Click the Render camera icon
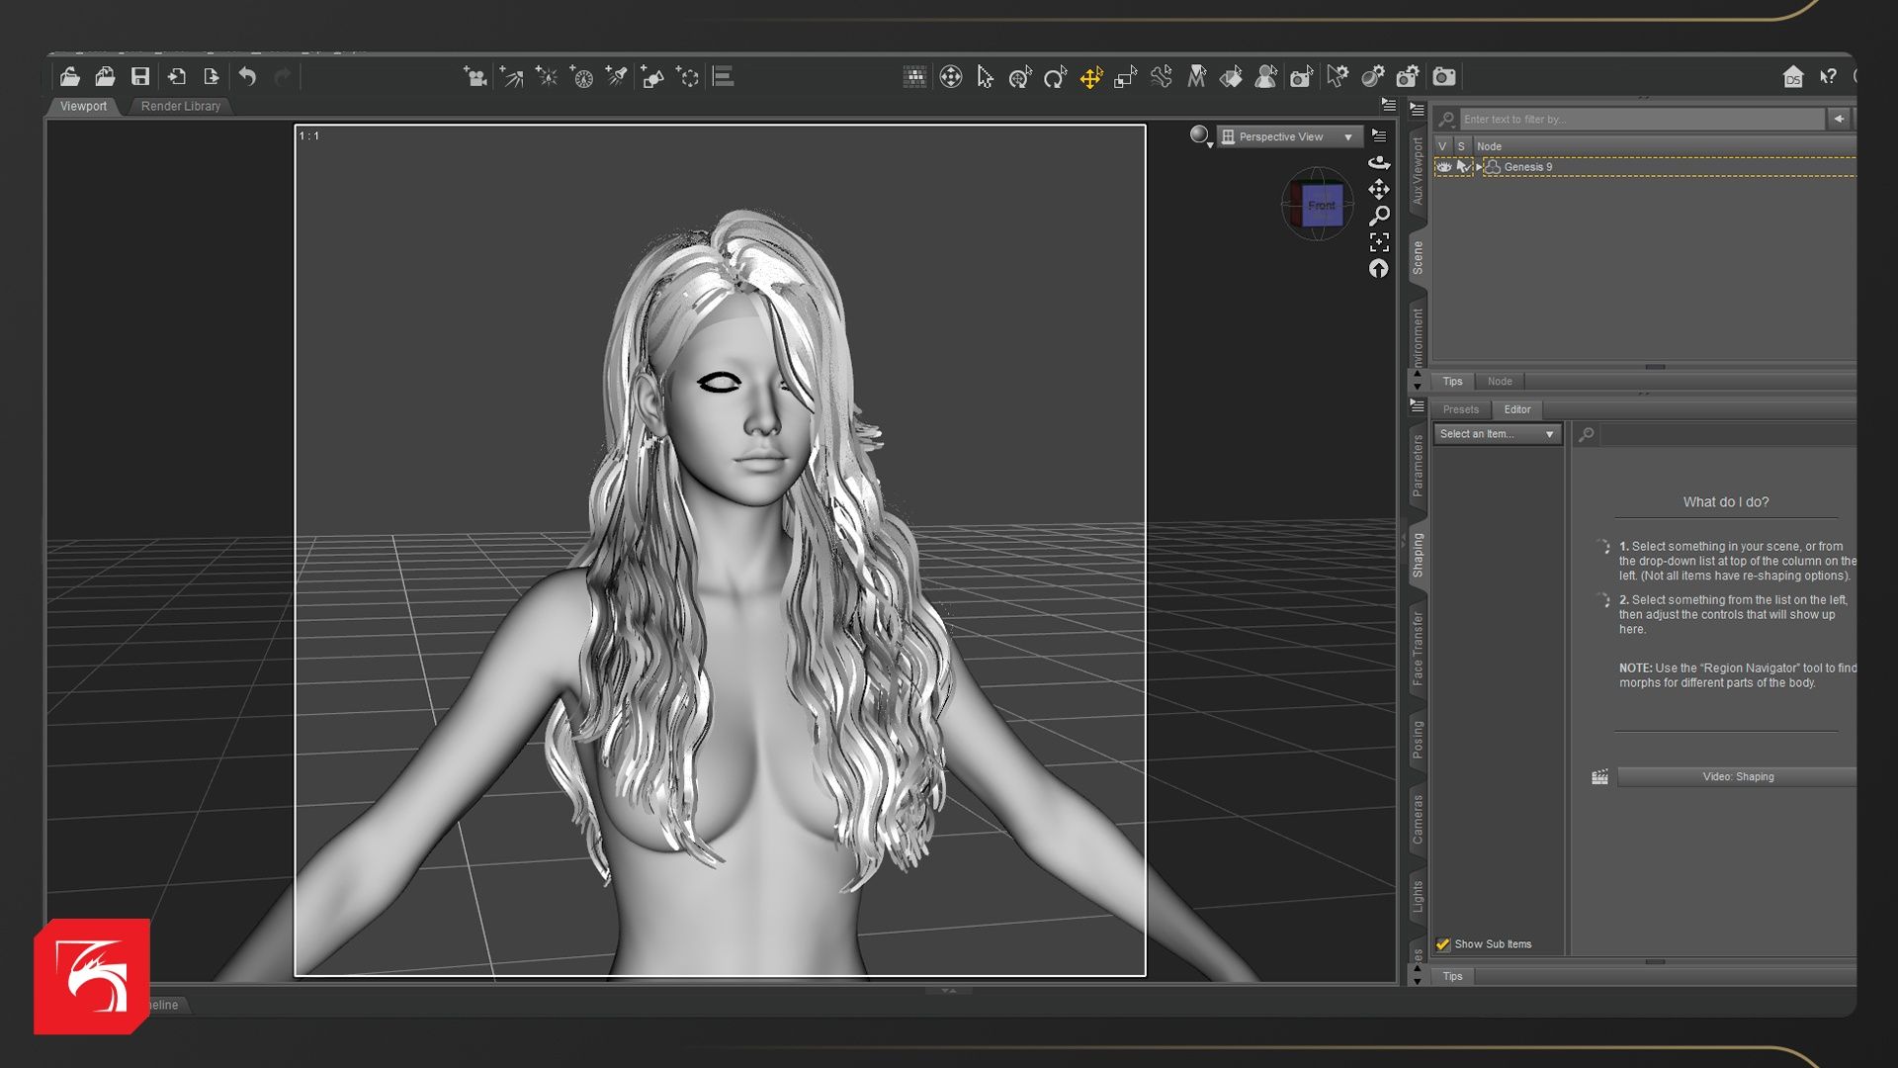The image size is (1898, 1068). [1444, 77]
